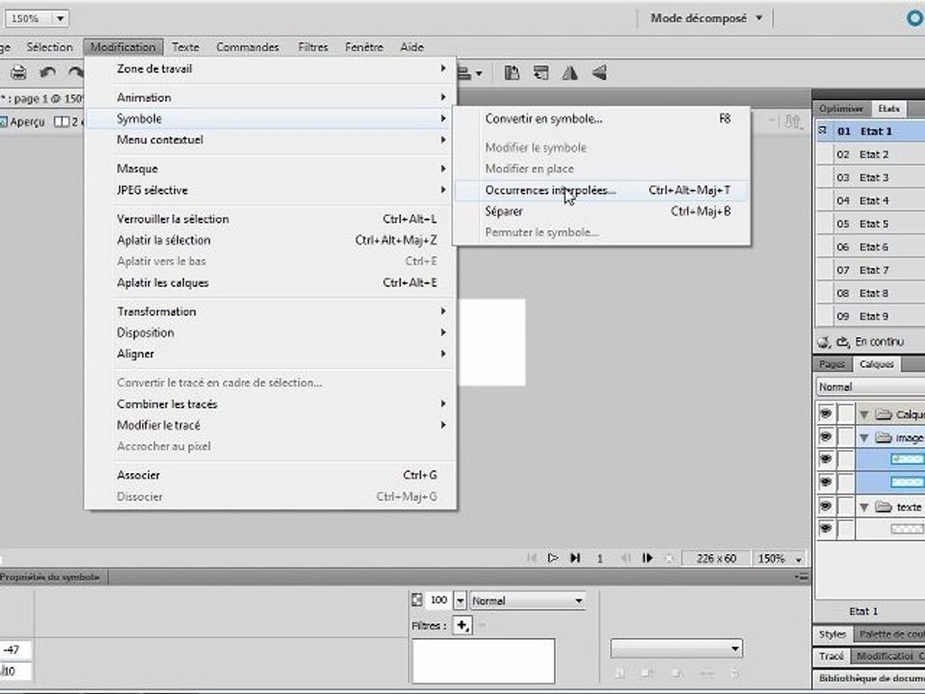Click the send-backward stacking icon in toolbar
Viewport: 925px width, 694px height.
[x=541, y=72]
